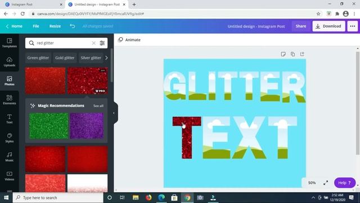Click the browser address bar URL
Image resolution: width=360 pixels, height=203 pixels.
(91, 14)
